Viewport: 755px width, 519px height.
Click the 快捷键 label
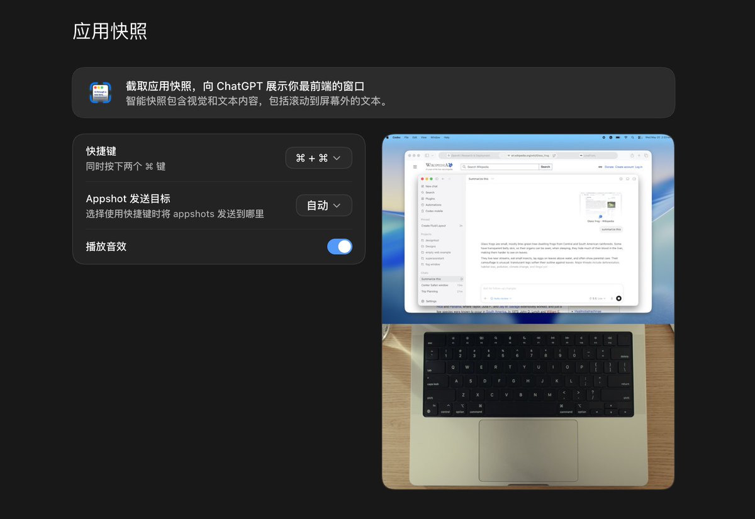[x=101, y=152]
